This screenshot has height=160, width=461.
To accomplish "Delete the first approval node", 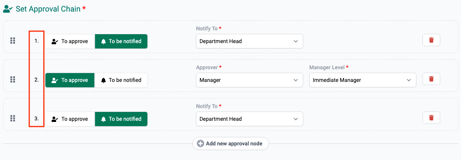I will click(431, 40).
